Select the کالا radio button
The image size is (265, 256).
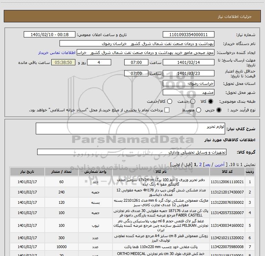point(211,101)
